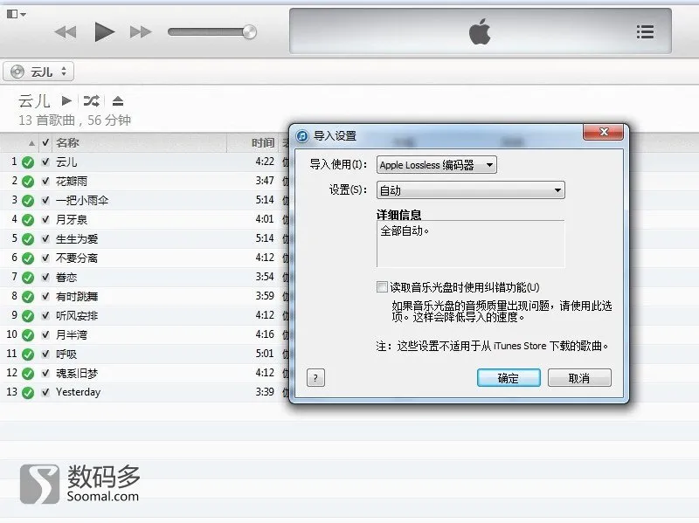699x523 pixels.
Task: Click the green import status icon for 一把小雨伞
Action: click(x=28, y=201)
